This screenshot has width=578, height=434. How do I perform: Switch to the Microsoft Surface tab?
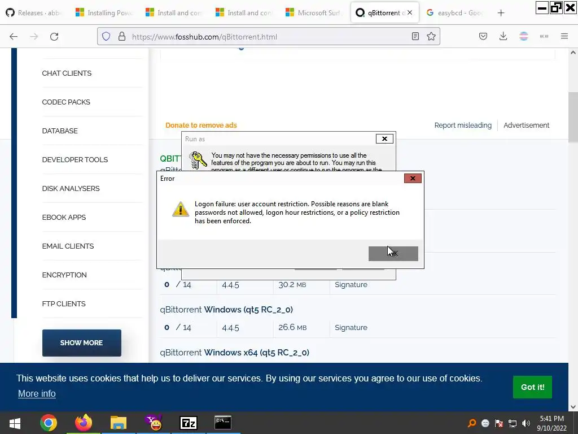(315, 12)
